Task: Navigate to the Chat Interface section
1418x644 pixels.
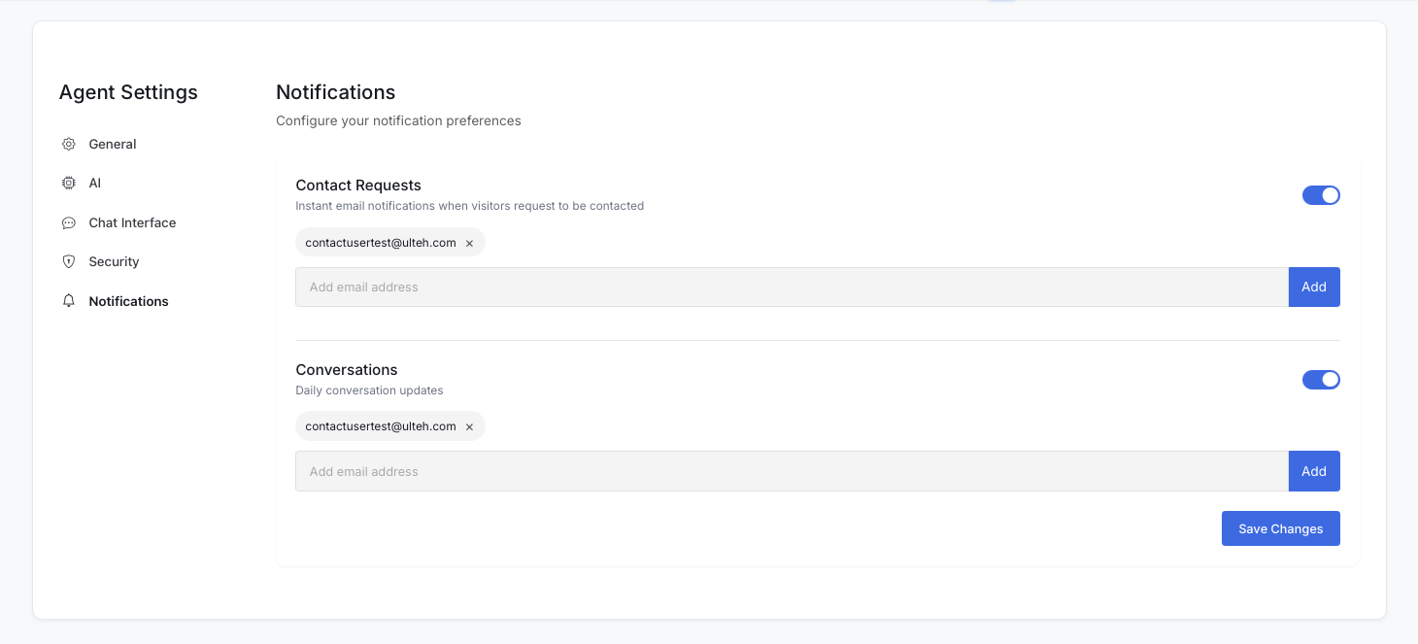Action: pyautogui.click(x=132, y=222)
